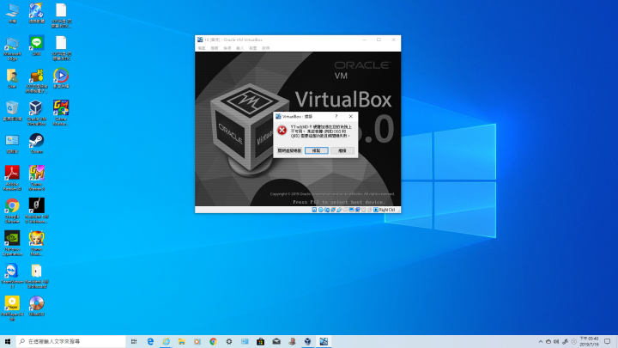Open the shared folders indicator in VM status bar
The image size is (618, 348).
coord(345,210)
